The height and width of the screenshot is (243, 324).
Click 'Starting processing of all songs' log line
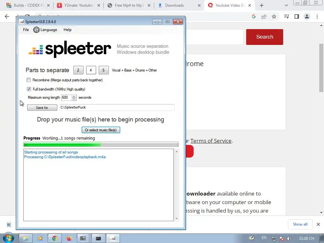[51, 152]
